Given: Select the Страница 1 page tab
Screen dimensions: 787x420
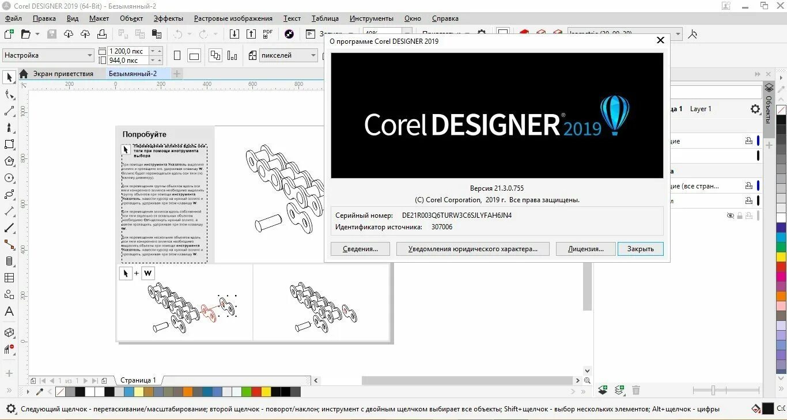Looking at the screenshot, I should [x=138, y=380].
